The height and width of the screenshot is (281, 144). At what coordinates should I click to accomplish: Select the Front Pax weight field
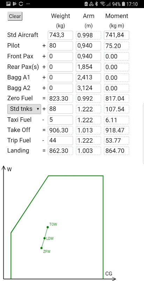tap(60, 57)
